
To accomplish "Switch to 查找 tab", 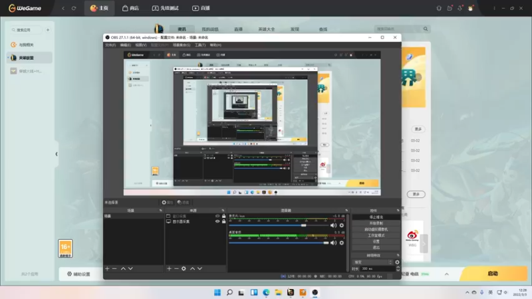I will [323, 29].
